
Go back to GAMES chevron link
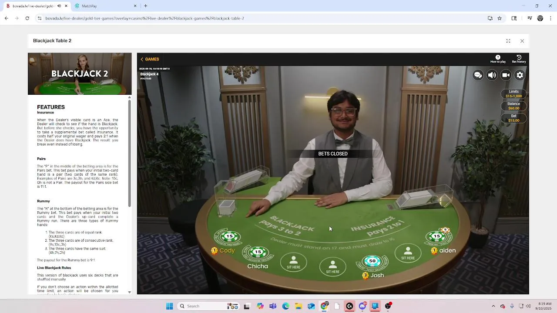click(x=150, y=59)
